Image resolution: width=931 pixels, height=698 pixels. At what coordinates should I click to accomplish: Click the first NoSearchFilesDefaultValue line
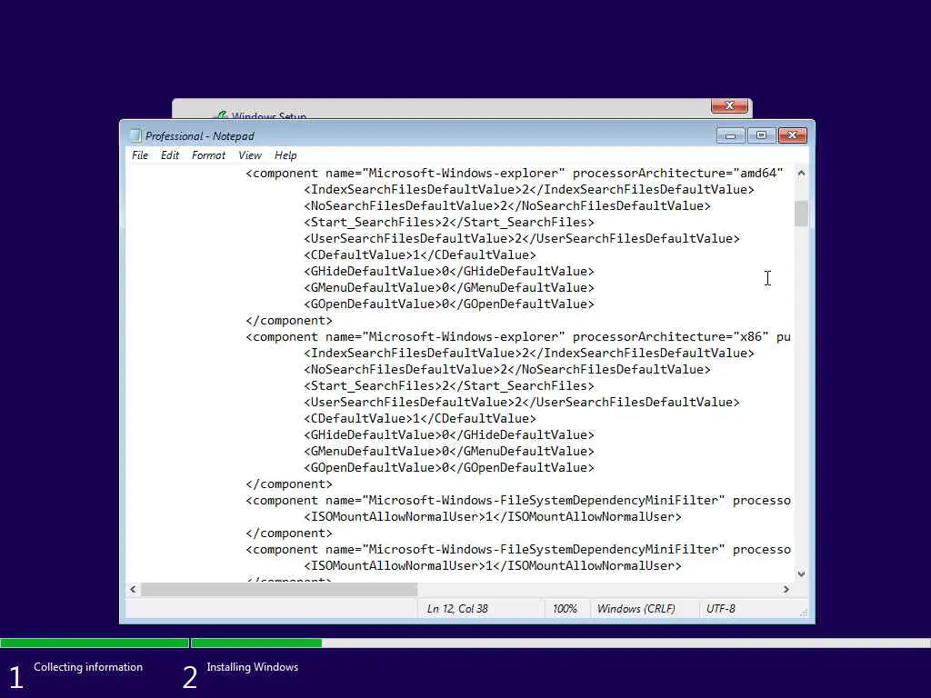pos(507,206)
